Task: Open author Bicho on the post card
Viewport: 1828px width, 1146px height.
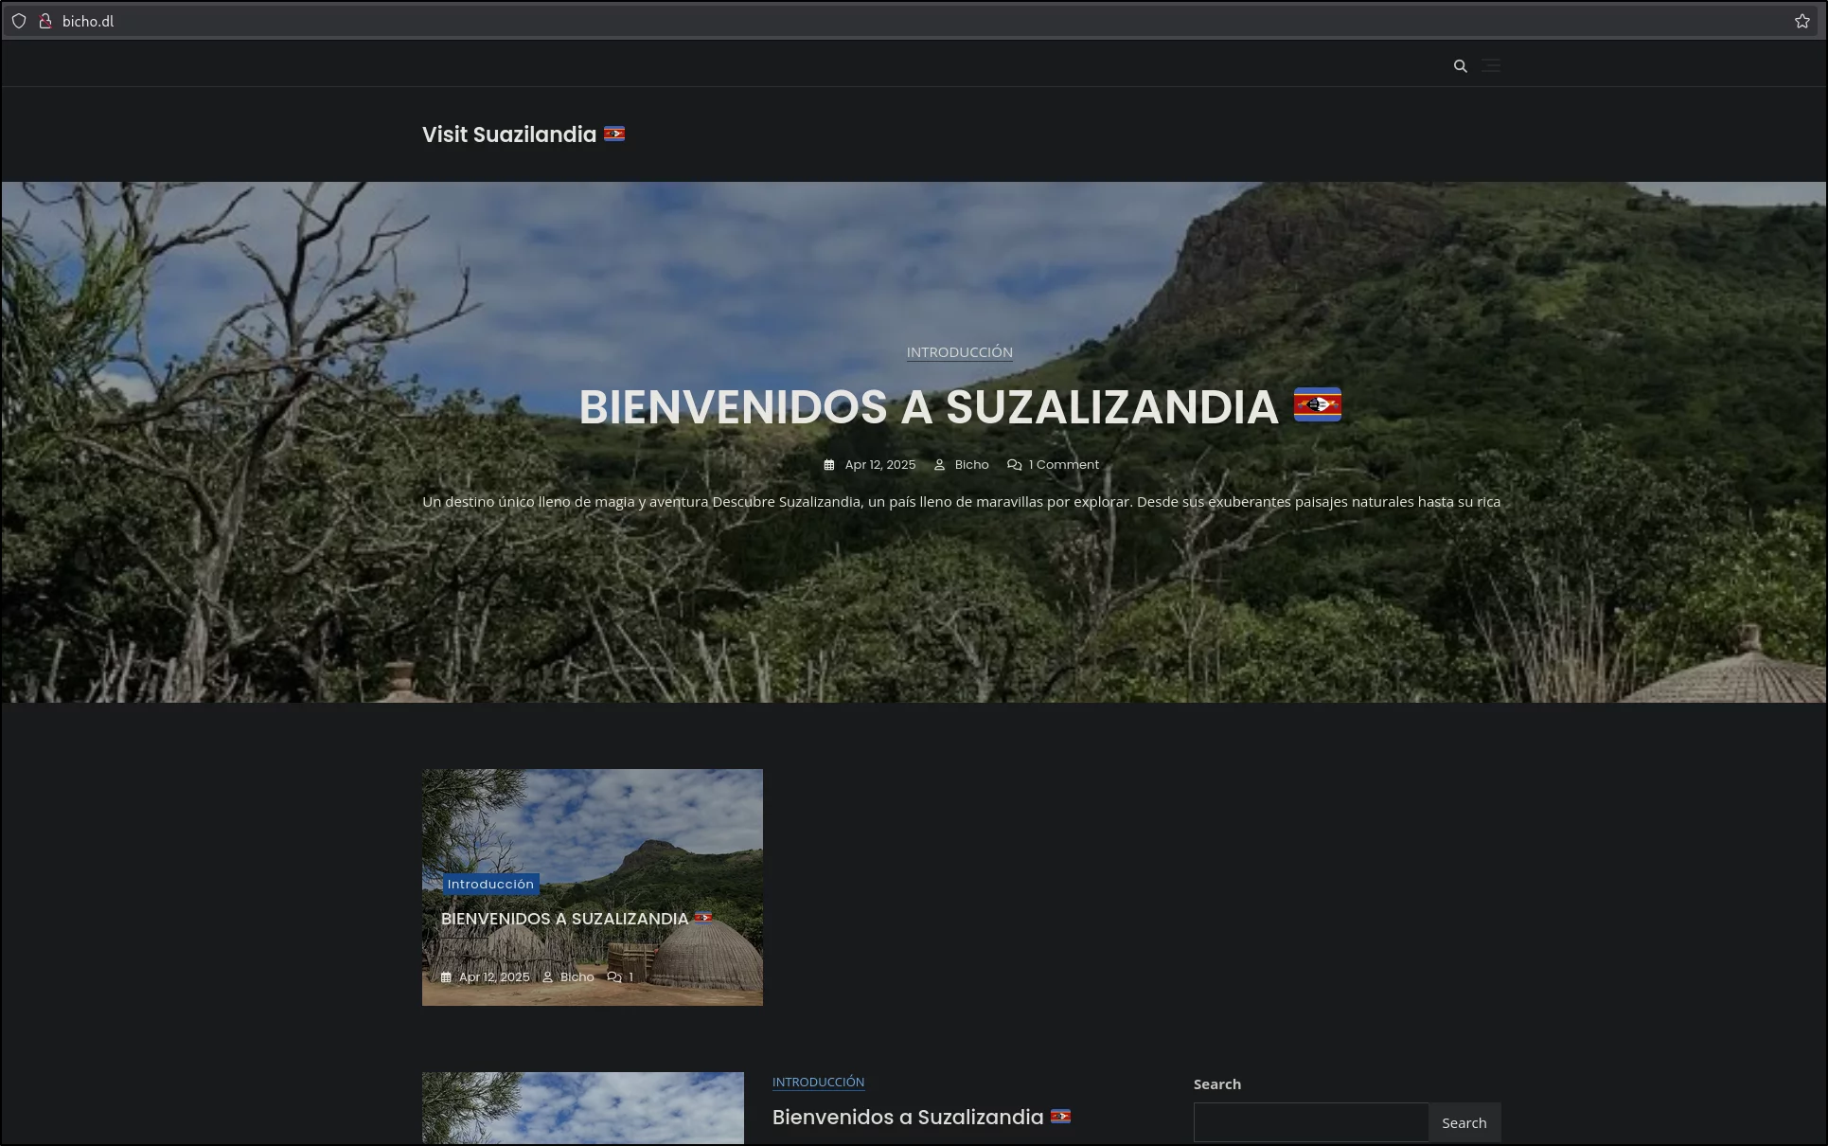Action: coord(577,977)
